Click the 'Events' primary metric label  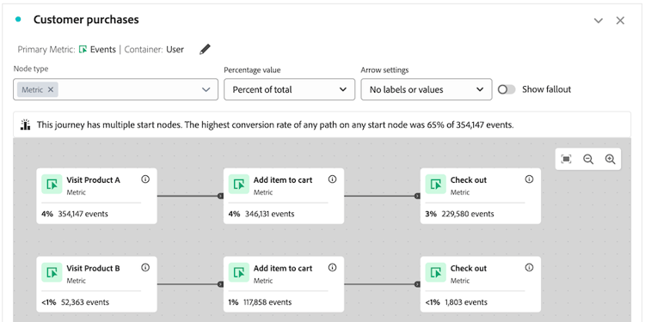pos(103,50)
